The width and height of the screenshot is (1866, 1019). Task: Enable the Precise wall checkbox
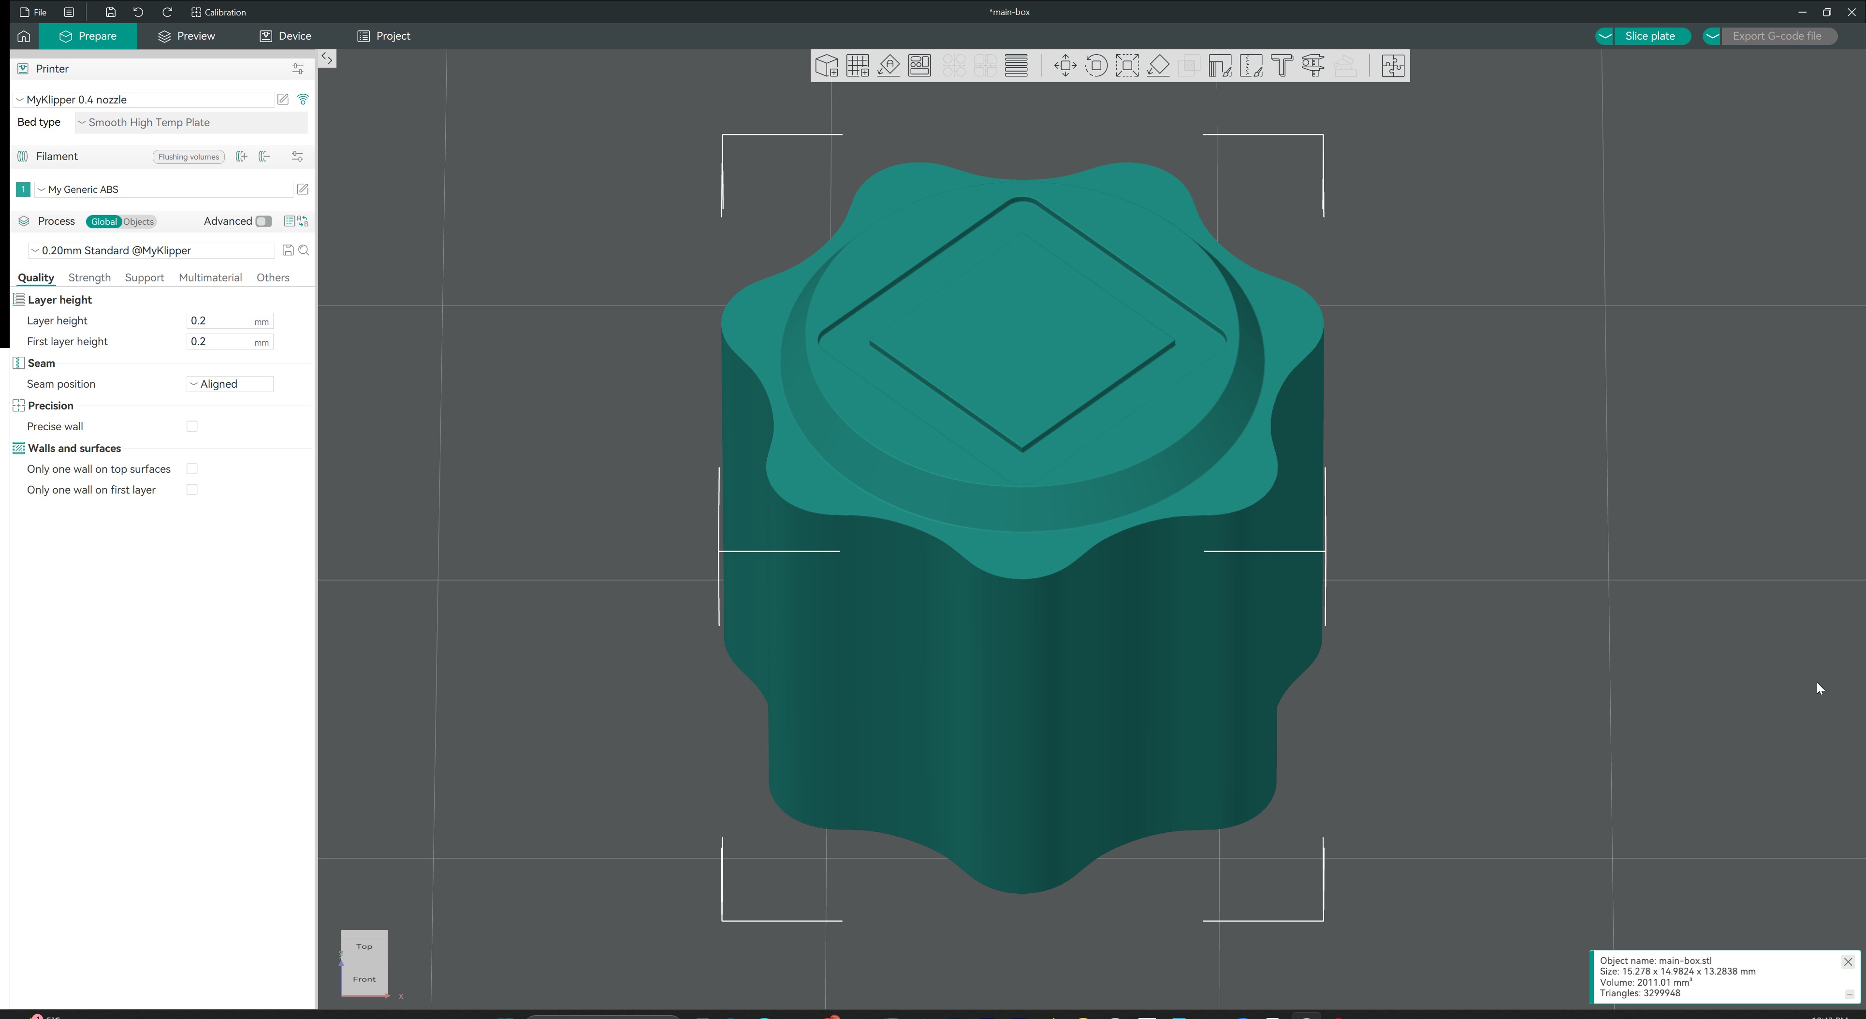(192, 426)
